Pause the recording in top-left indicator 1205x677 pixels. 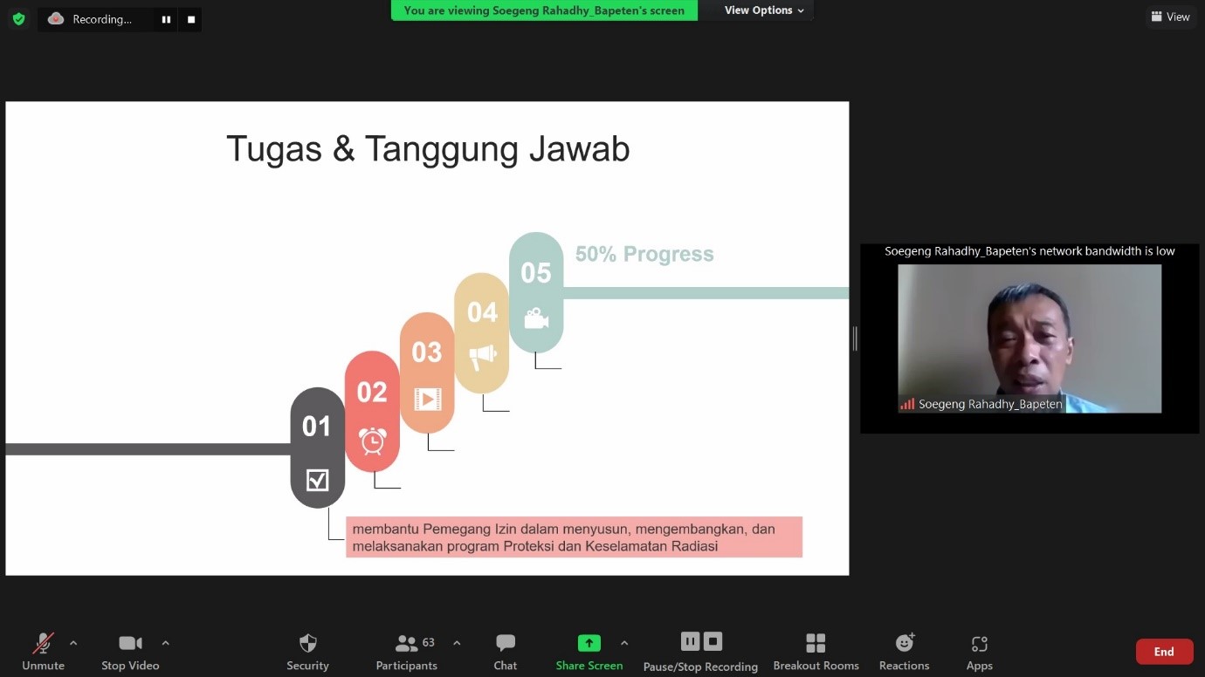tap(166, 19)
